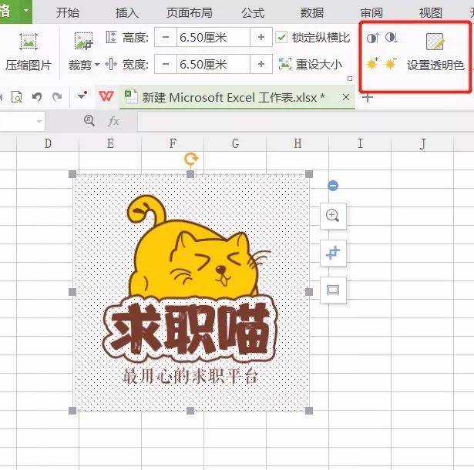Click the formula bar zoom magnifier icon
This screenshot has width=474, height=470.
click(x=89, y=121)
